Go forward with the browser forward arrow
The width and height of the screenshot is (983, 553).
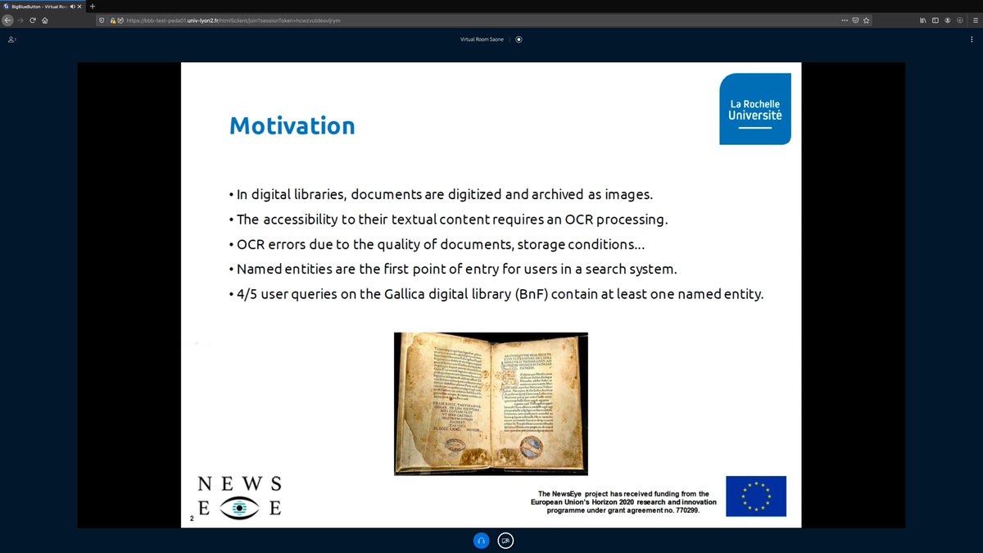tap(20, 20)
